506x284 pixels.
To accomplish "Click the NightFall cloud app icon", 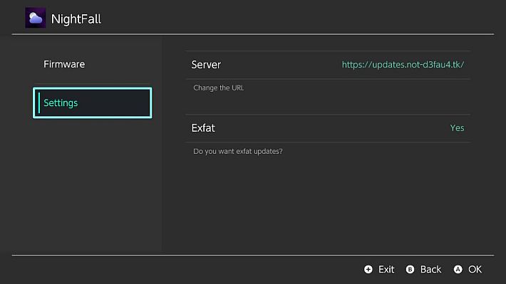I will (36, 18).
